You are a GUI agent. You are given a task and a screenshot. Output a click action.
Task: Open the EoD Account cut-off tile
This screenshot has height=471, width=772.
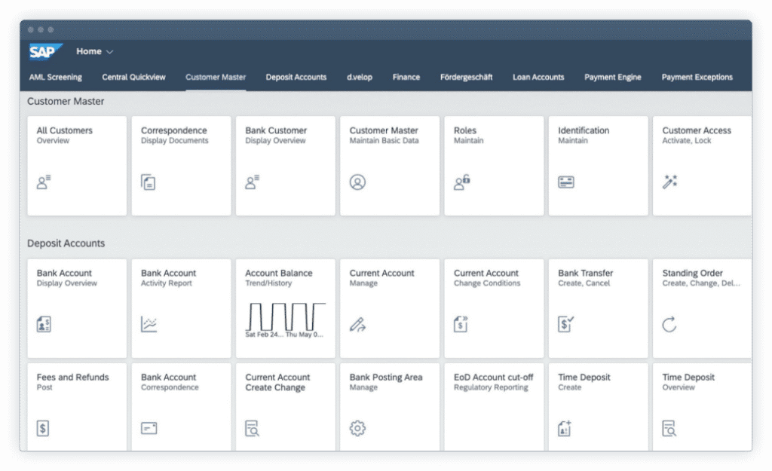click(x=493, y=407)
